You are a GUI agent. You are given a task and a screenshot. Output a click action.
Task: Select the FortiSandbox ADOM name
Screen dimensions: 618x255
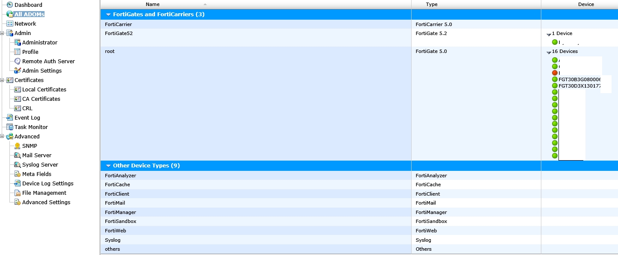[x=120, y=221]
